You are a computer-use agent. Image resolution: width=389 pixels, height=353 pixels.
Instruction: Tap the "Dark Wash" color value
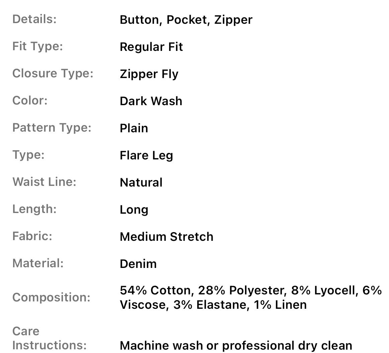[151, 101]
